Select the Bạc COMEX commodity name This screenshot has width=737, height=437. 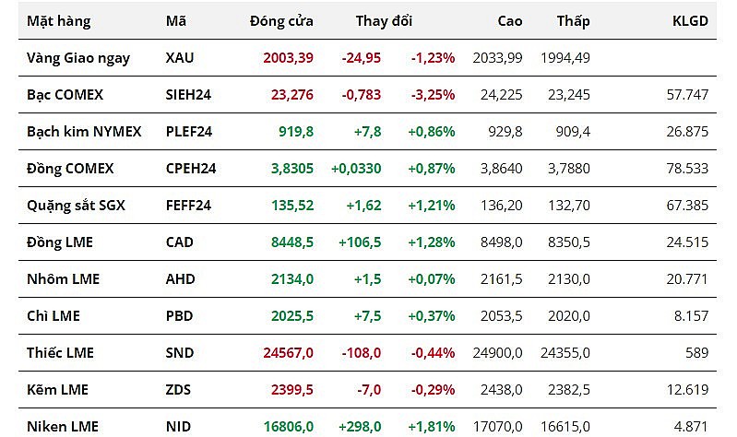[65, 94]
